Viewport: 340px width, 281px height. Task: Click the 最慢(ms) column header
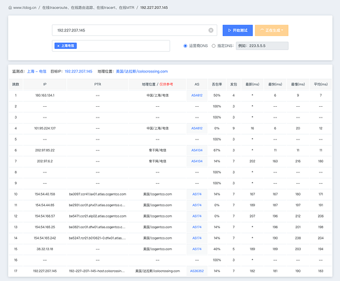[298, 84]
